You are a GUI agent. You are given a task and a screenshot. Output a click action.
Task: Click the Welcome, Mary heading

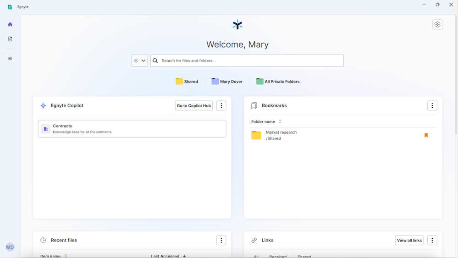tap(237, 44)
